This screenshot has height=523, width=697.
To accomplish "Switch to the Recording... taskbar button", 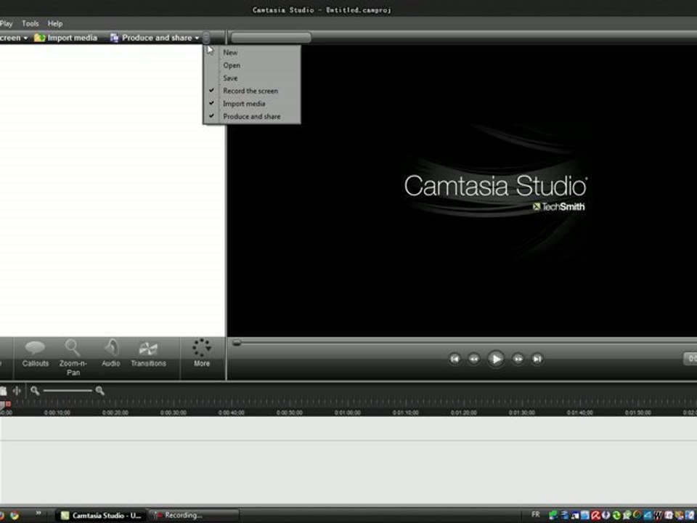I will [x=193, y=516].
